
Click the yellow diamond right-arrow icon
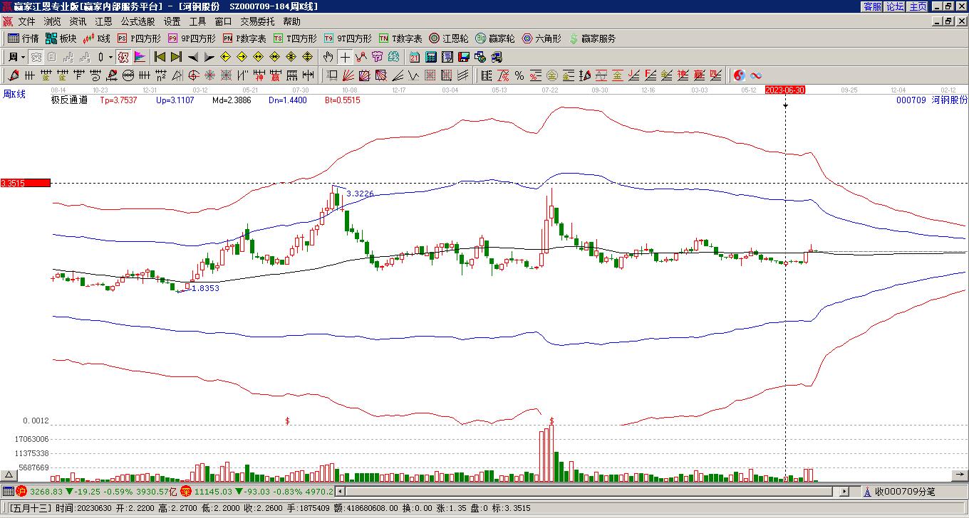[x=242, y=57]
